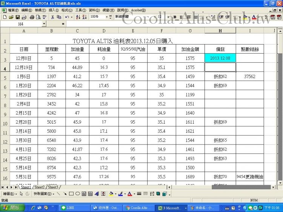Screen dimensions: 283x212
Task: Open the 格式 Format menu
Action: (67, 10)
